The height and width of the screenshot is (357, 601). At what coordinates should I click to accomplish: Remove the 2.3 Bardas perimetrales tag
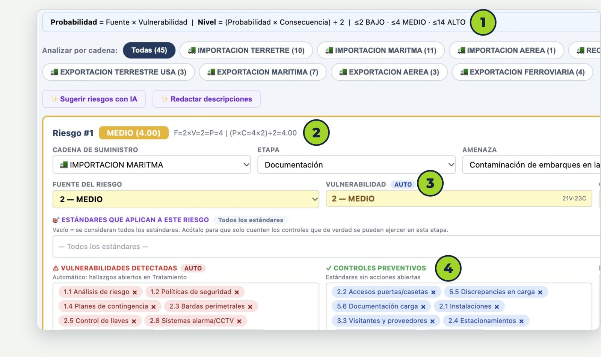point(250,307)
